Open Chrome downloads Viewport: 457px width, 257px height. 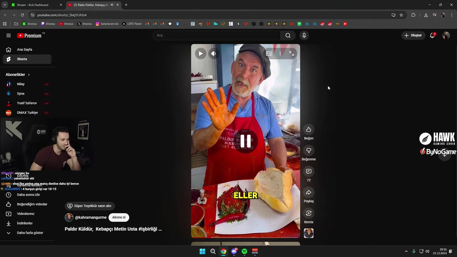pos(426,15)
